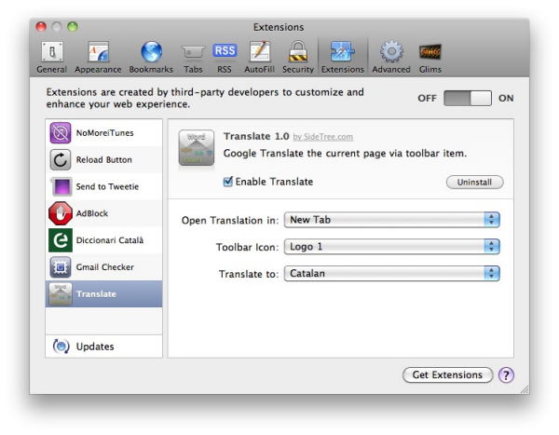The width and height of the screenshot is (559, 435).
Task: Click the Gmail Checker stamp icon
Action: tap(61, 267)
